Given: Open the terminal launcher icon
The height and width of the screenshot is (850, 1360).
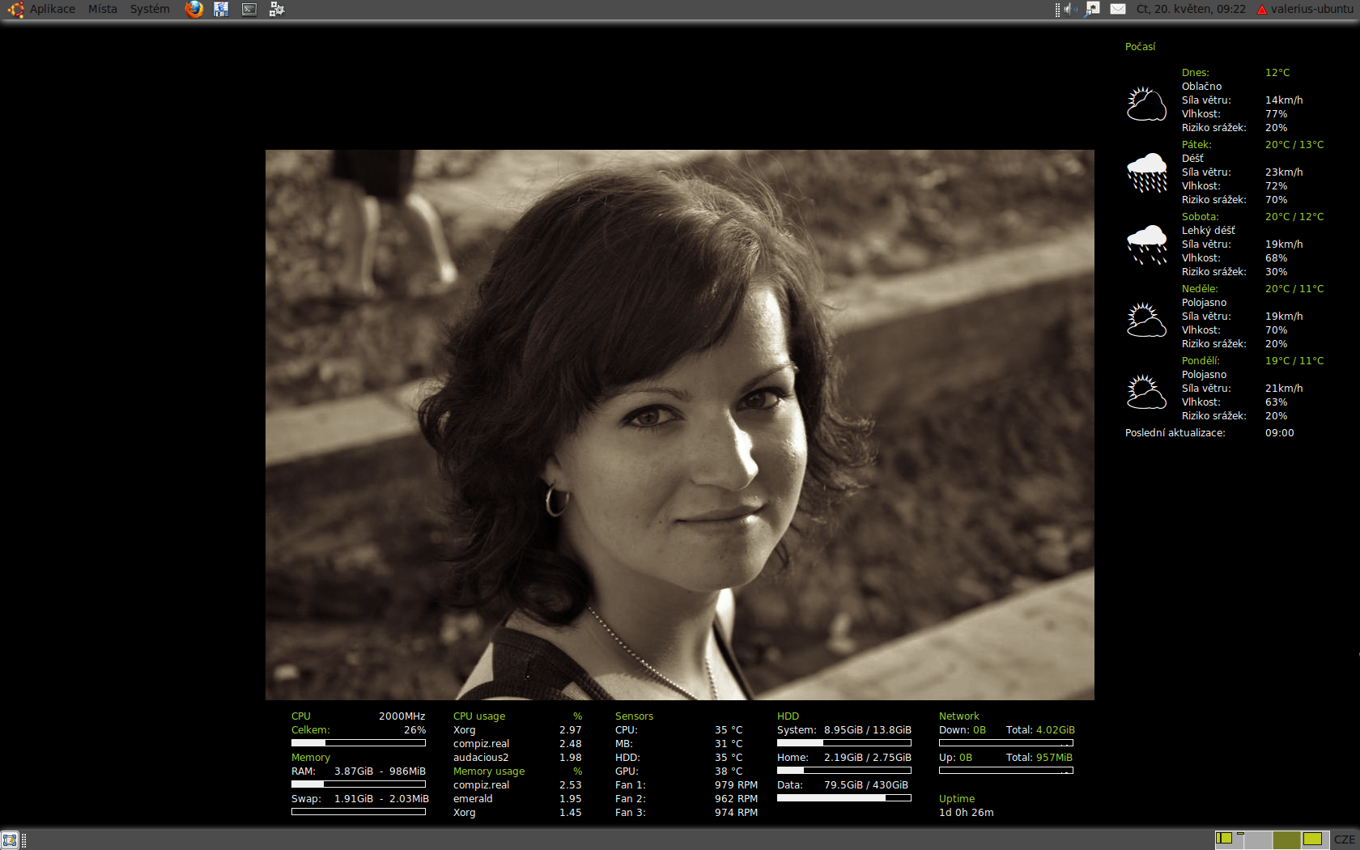Looking at the screenshot, I should (249, 9).
